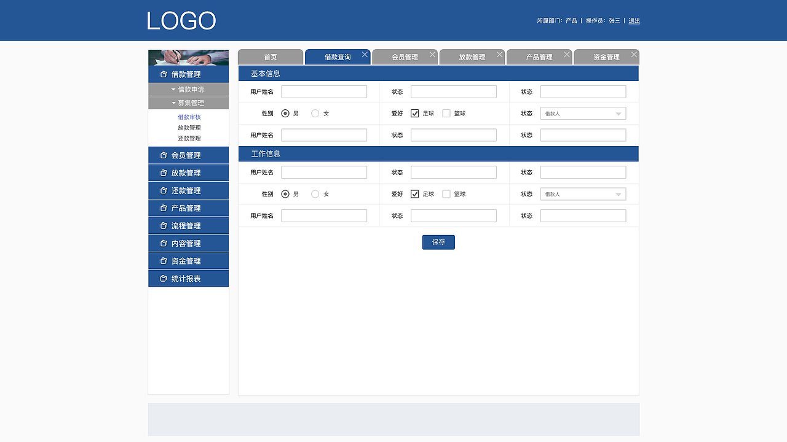This screenshot has width=787, height=442.
Task: Click the 资金管理 sidebar icon
Action: point(164,261)
